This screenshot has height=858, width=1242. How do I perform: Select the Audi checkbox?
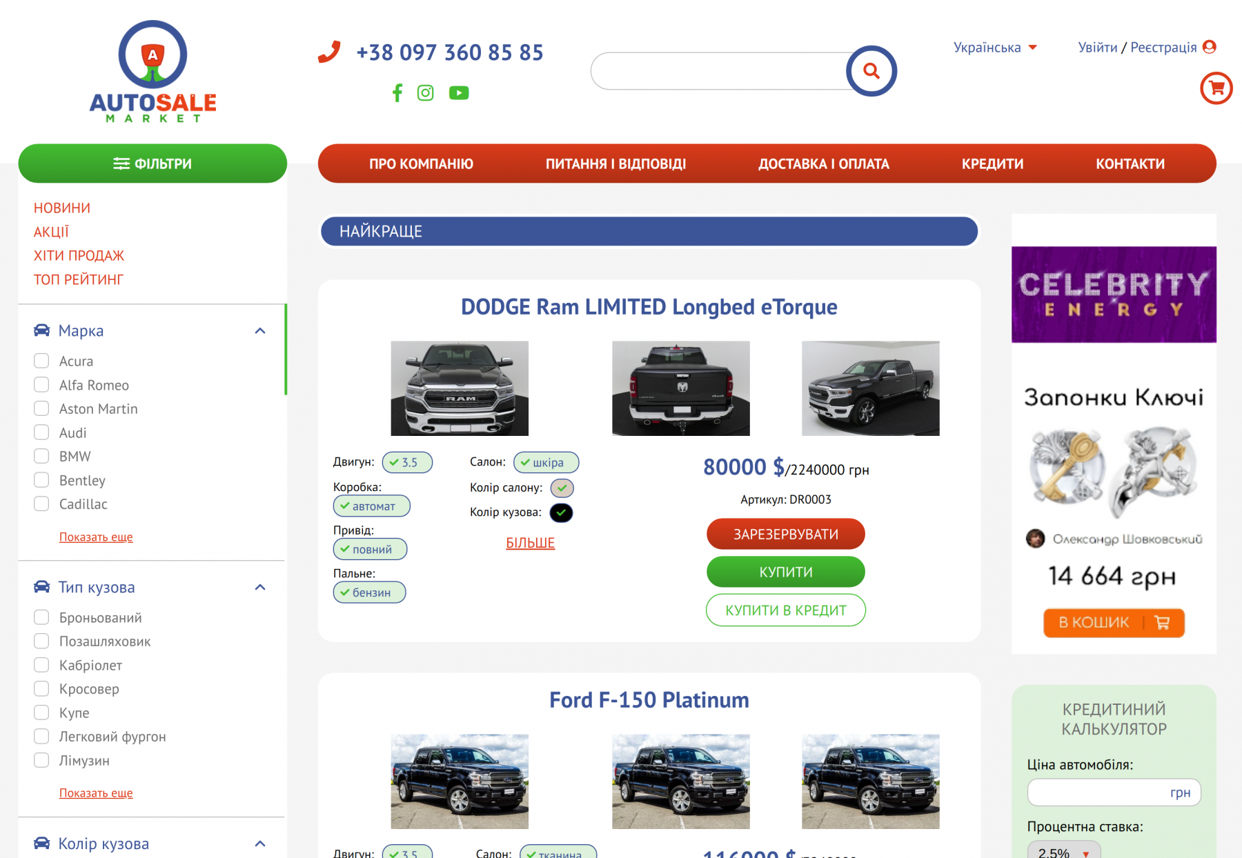click(41, 432)
